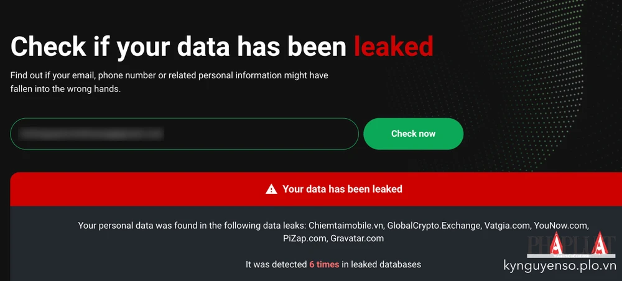
Task: Click the red '6 times' count
Action: point(324,264)
